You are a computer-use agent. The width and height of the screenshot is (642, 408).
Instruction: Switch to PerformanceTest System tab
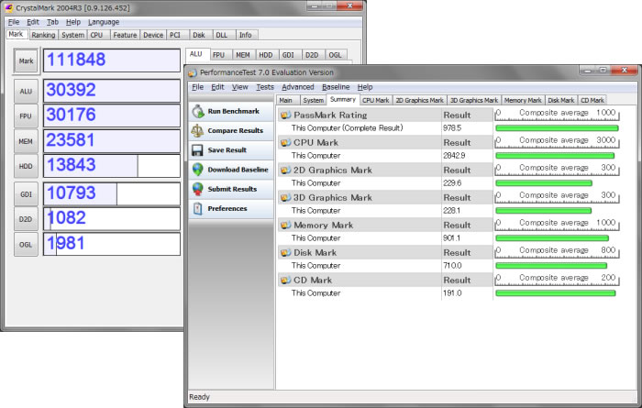point(314,100)
